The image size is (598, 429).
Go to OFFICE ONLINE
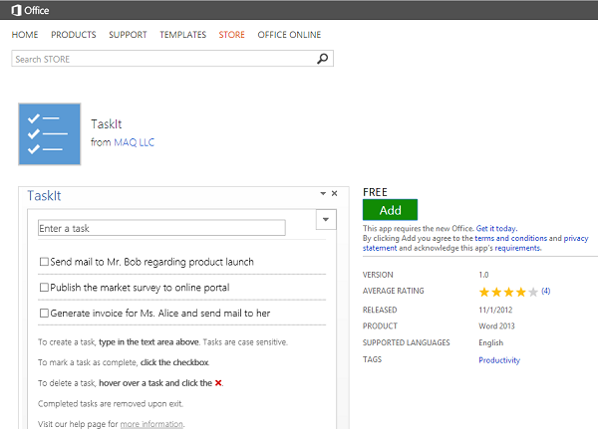tap(289, 35)
